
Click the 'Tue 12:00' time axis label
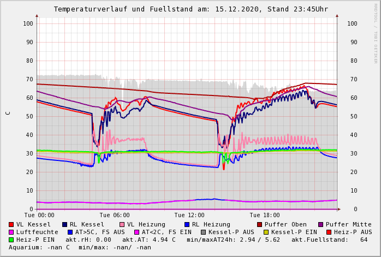tap(189, 215)
